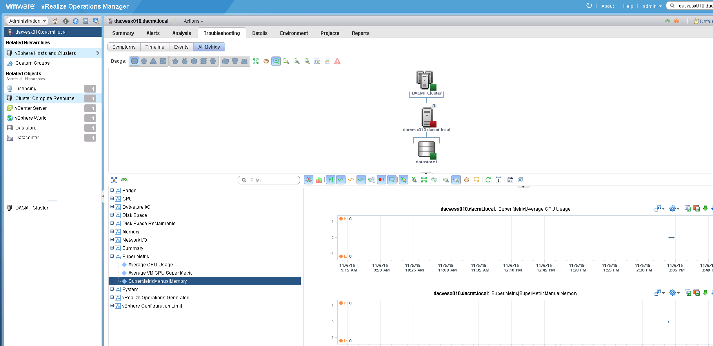Select the SuperMetricManualMemory metric row

(205, 281)
